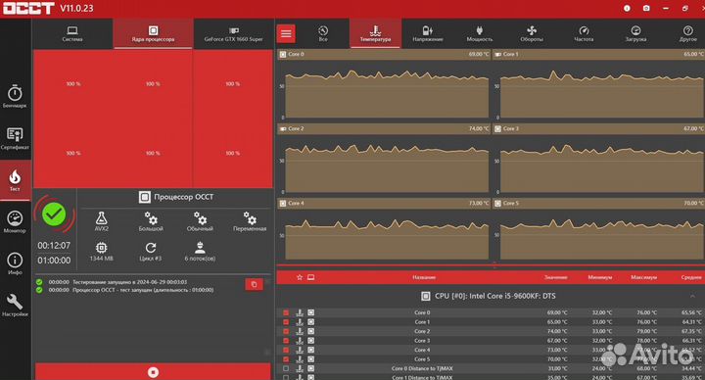Image resolution: width=705 pixels, height=380 pixels.
Task: Open the Бенчмарк section in the sidebar
Action: [15, 96]
